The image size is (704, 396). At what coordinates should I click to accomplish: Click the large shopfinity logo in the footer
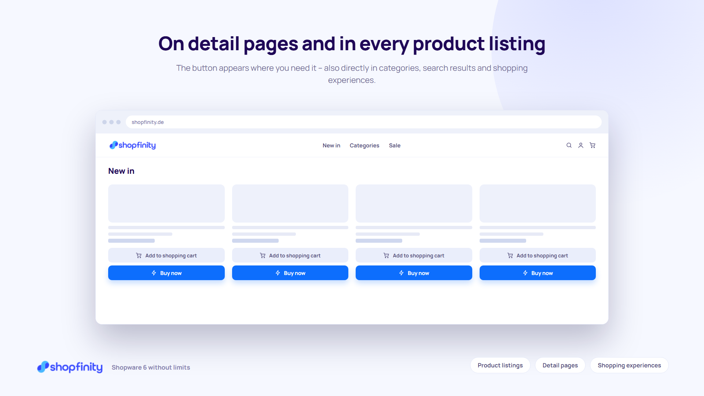(x=70, y=367)
